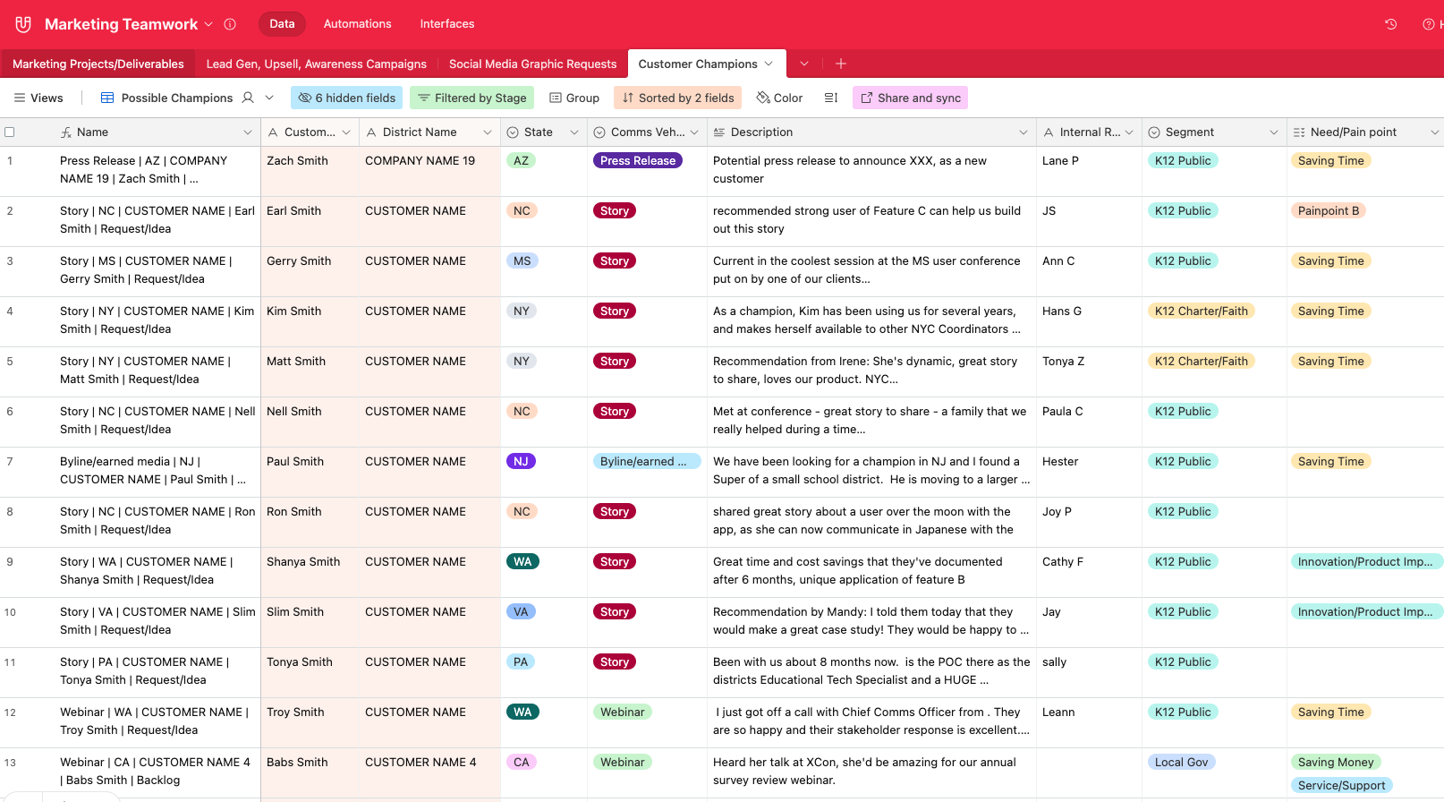Click the Views button
The image size is (1444, 802).
pos(38,98)
